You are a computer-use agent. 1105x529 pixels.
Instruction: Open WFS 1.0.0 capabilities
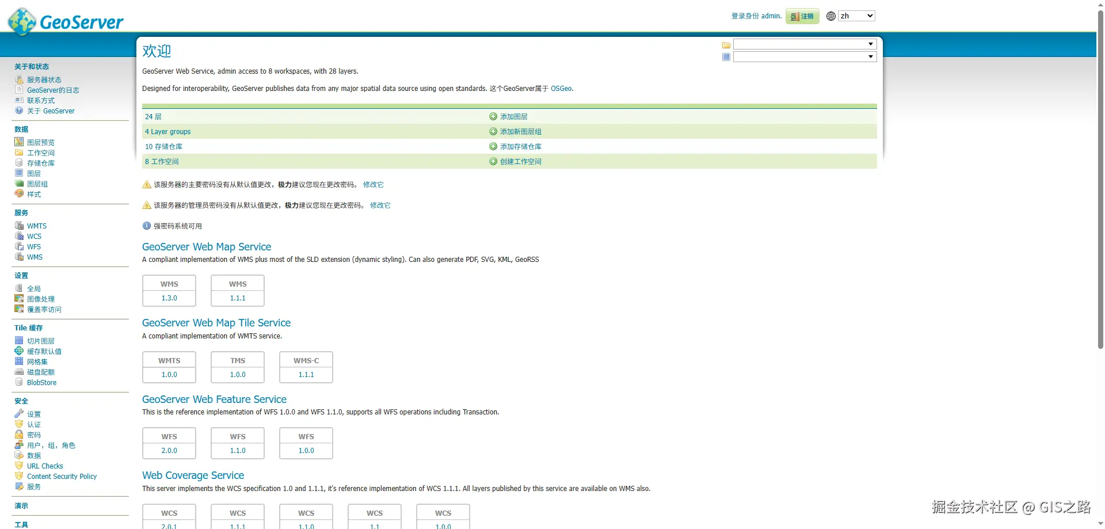point(306,451)
